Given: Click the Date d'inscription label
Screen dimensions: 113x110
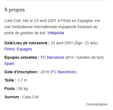Looking at the screenshot, I should pos(22,72).
